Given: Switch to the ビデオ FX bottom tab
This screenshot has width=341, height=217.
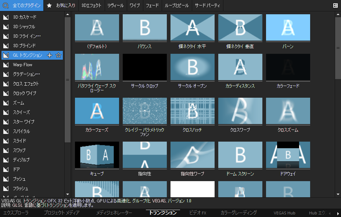Looking at the screenshot, I should tap(198, 213).
